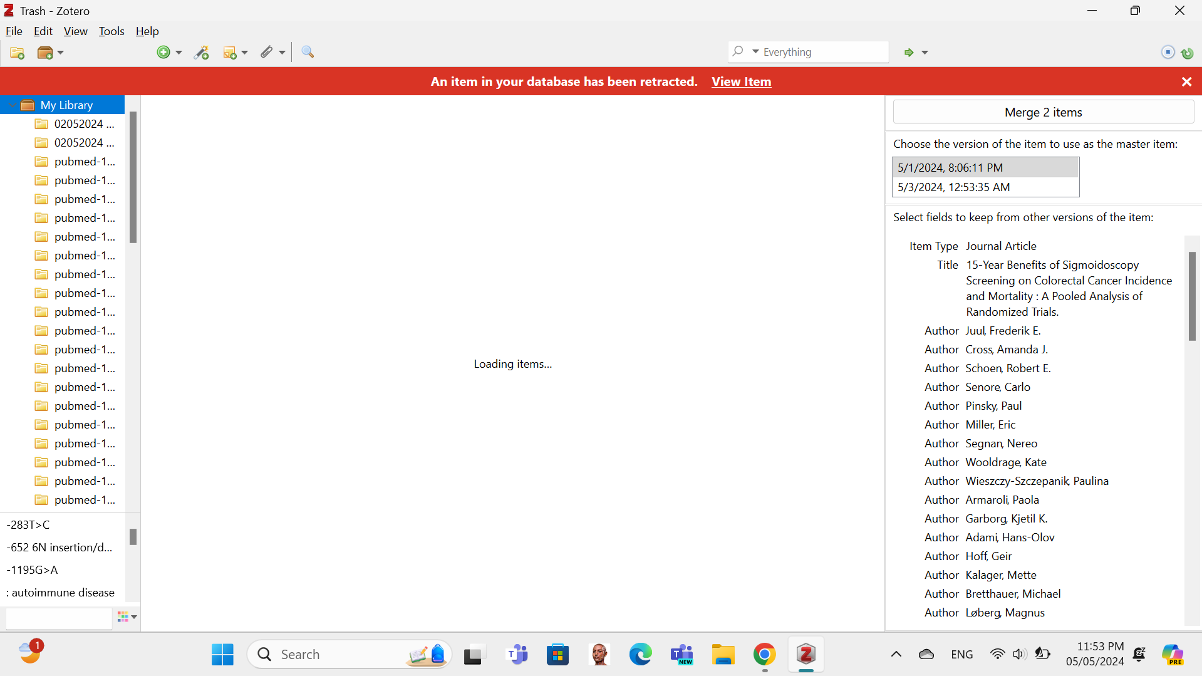Click the search mode magnifier icon

[738, 52]
